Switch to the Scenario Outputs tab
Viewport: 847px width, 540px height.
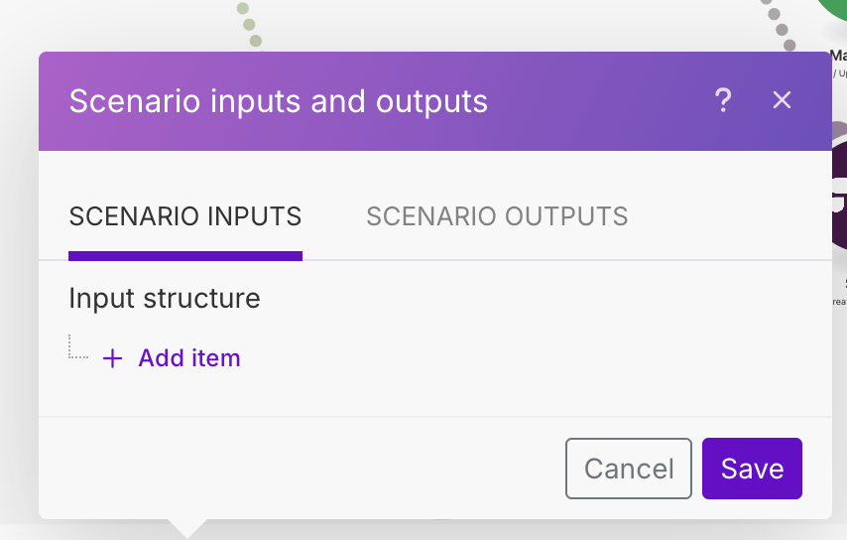coord(497,216)
